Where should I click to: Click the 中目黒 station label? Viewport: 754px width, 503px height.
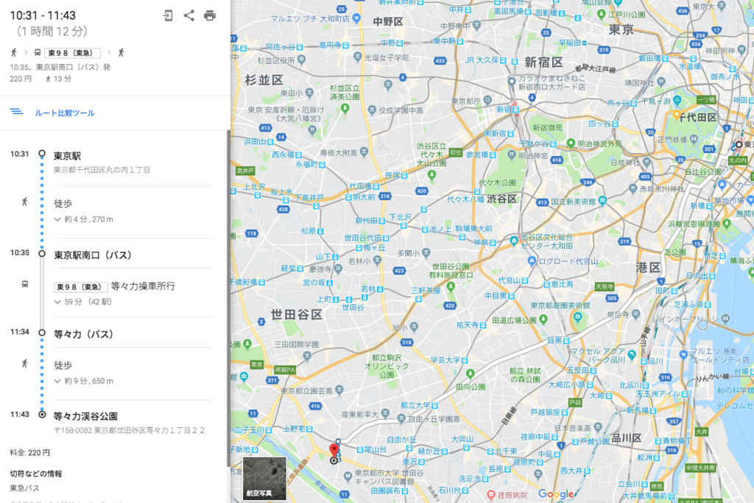496,296
